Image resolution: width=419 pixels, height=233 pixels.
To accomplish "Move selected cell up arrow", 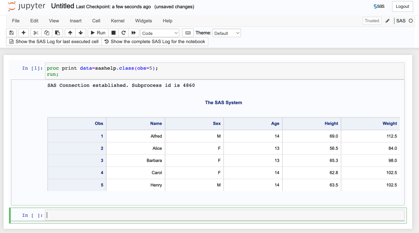I will point(70,33).
